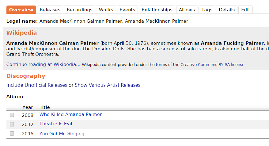Go to the Events tab

tap(127, 10)
